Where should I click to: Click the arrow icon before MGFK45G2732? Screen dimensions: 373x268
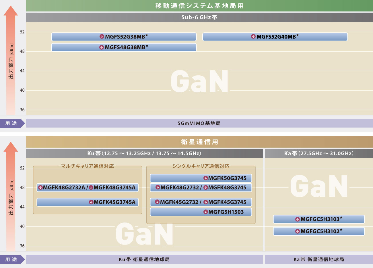pyautogui.click(x=157, y=202)
